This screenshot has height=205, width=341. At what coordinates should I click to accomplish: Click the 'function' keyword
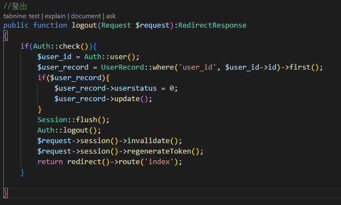(50, 25)
